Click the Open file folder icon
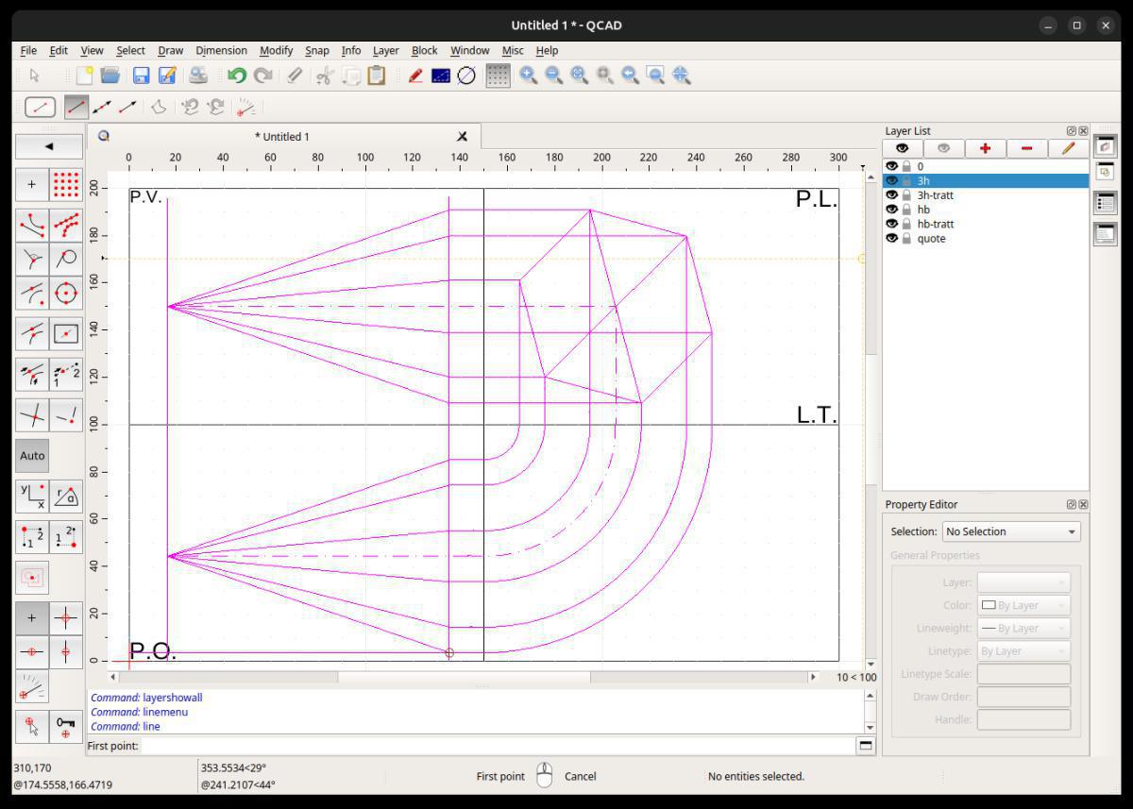Viewport: 1133px width, 809px height. click(x=110, y=76)
